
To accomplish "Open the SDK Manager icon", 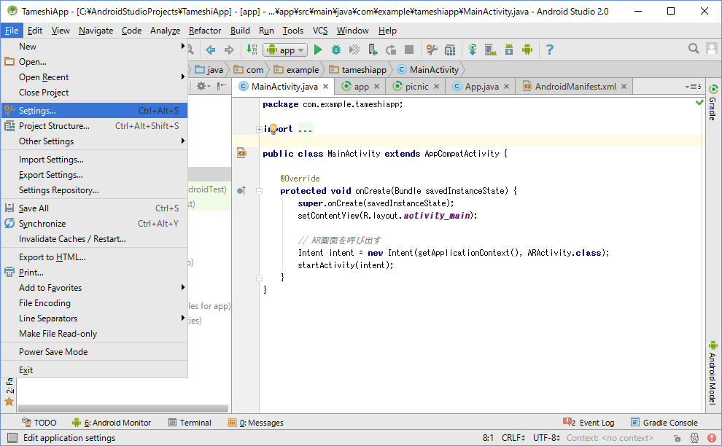I will (x=509, y=50).
